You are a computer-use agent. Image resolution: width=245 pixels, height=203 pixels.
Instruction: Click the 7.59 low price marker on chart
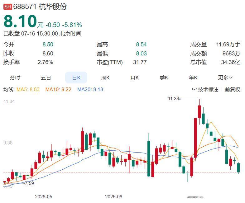[30, 183]
